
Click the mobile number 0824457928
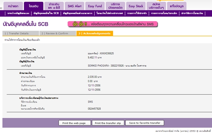click(x=94, y=109)
